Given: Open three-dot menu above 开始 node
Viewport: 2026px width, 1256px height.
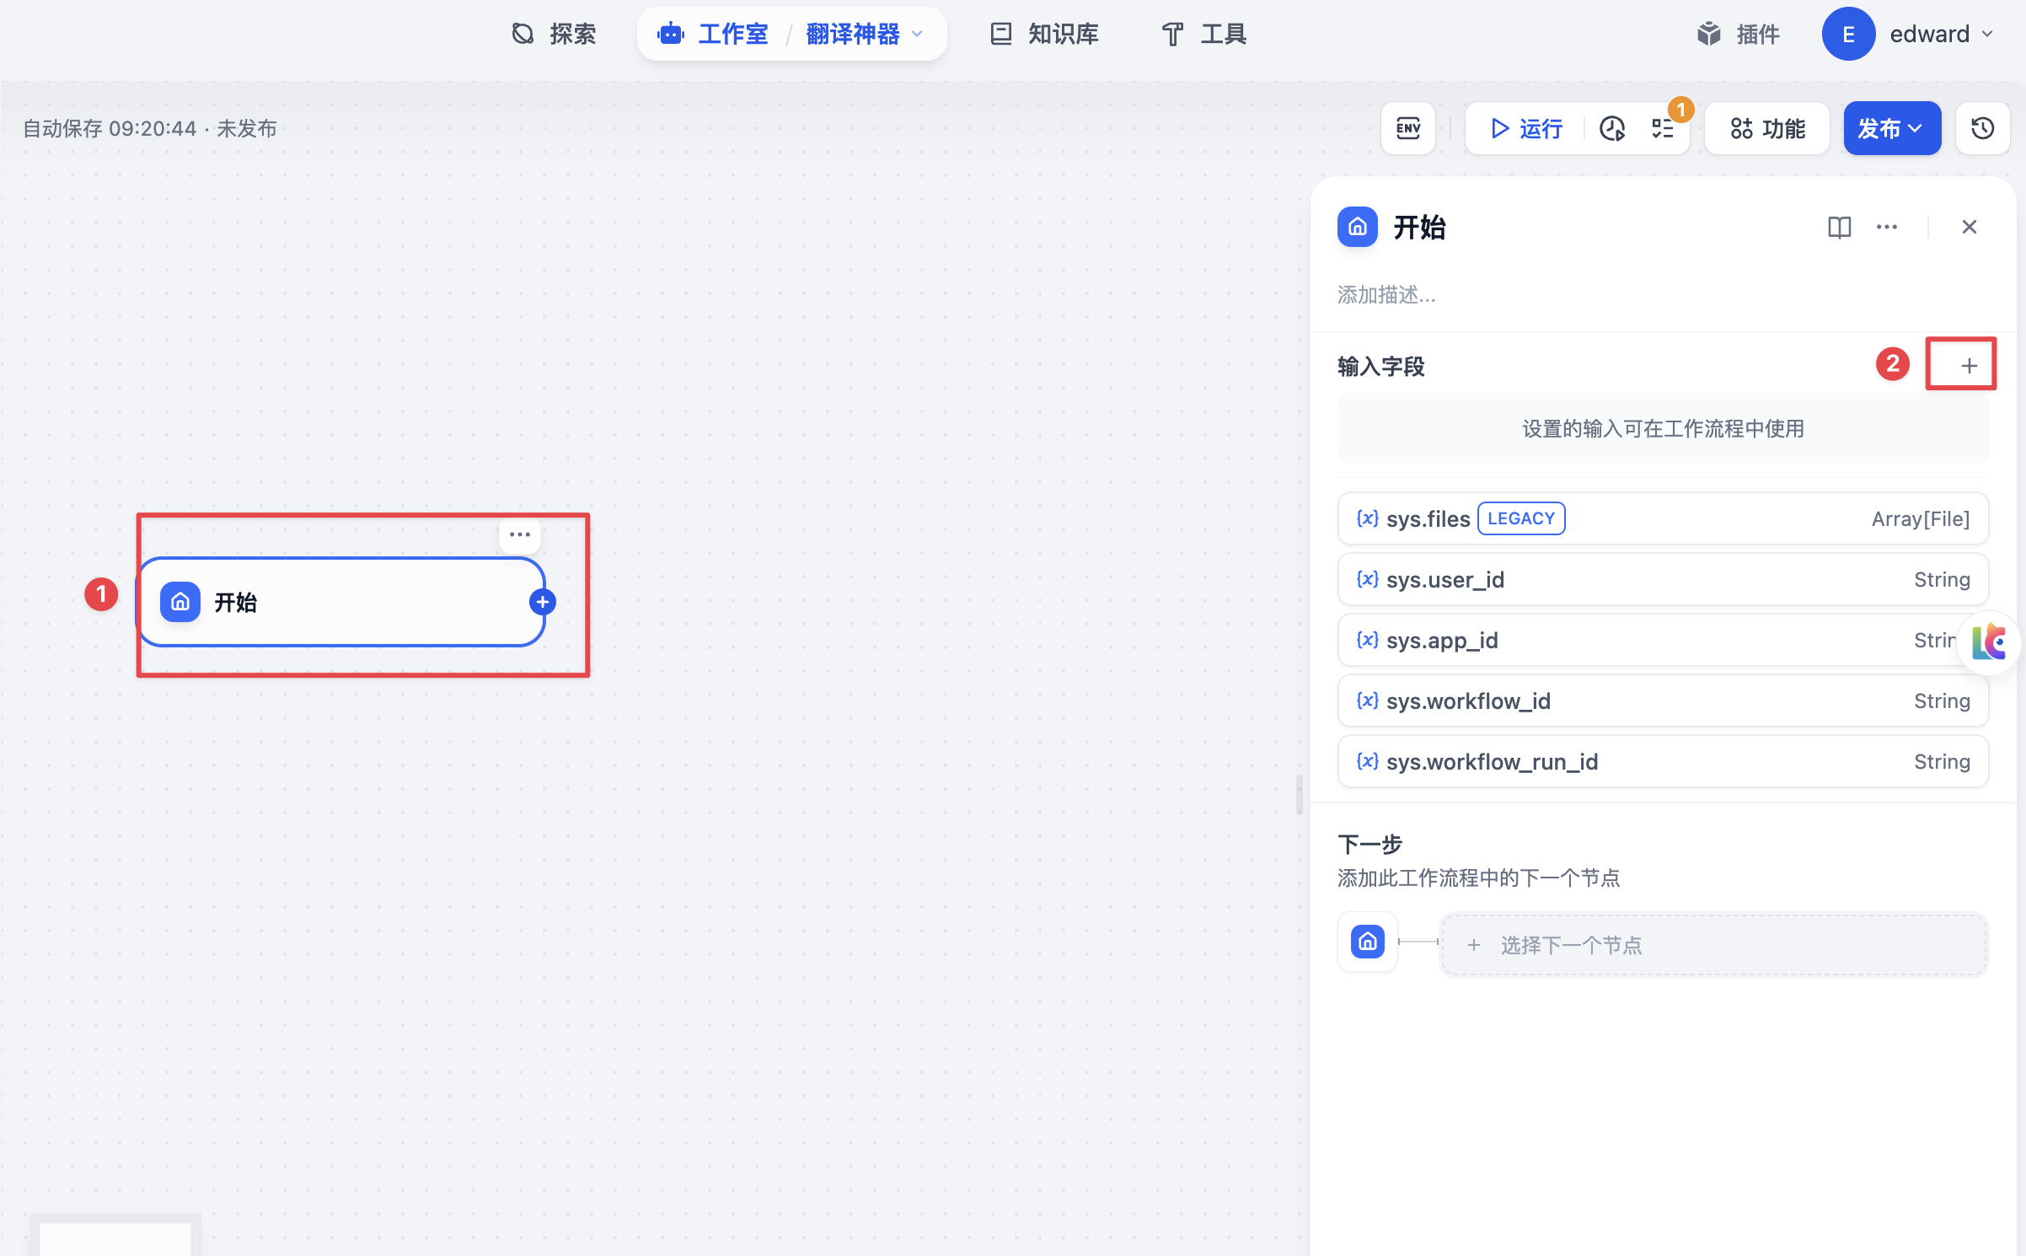Looking at the screenshot, I should coord(520,534).
